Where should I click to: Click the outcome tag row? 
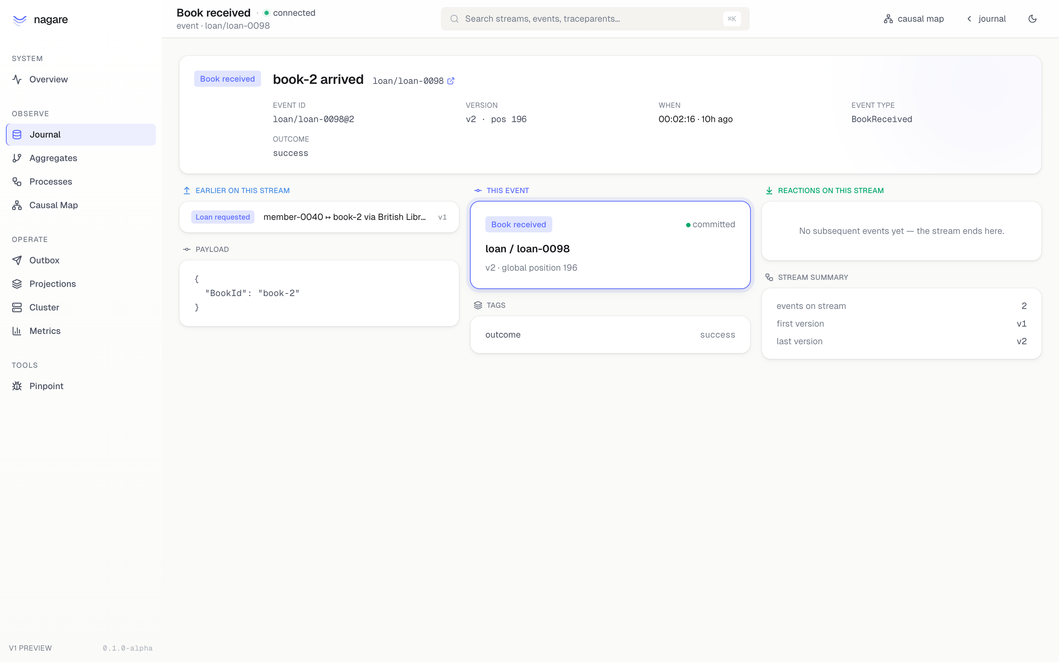point(610,335)
